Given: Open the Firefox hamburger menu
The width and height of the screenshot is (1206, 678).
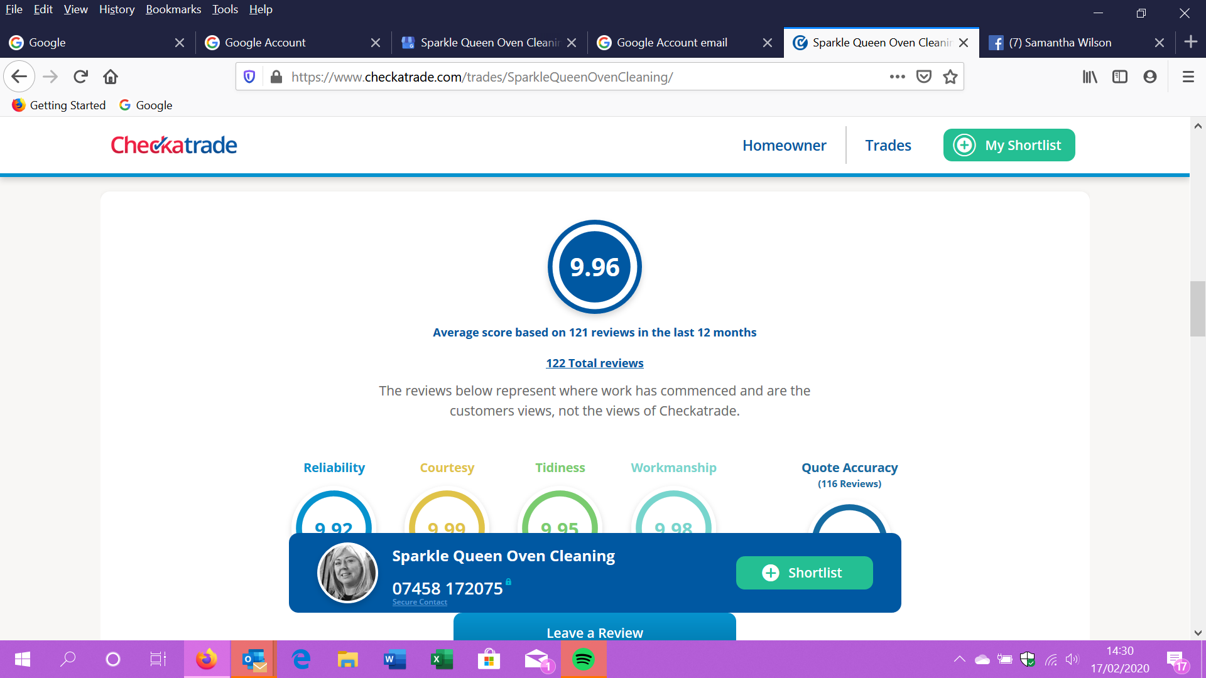Looking at the screenshot, I should click(x=1188, y=77).
